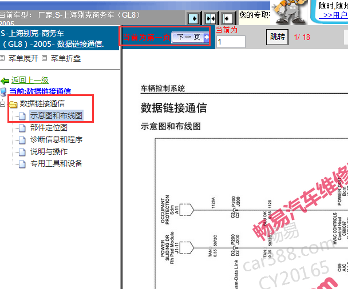Viewport: 348px width, 289px height.
Task: Click 车辆控制系统 heading text
Action: 163,89
